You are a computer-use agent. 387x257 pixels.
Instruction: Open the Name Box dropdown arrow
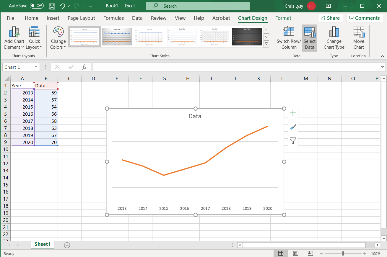36,67
